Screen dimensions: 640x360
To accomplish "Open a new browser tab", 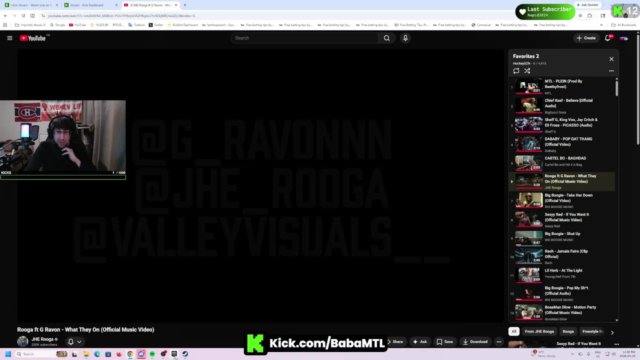I will click(184, 5).
